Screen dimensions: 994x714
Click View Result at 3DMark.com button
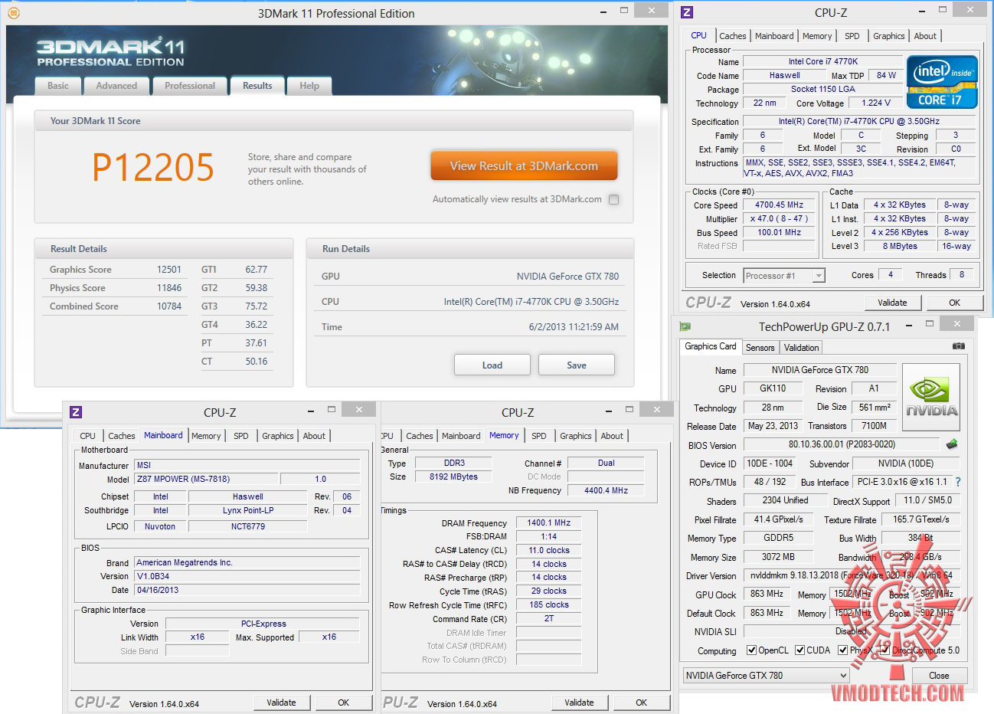click(524, 165)
